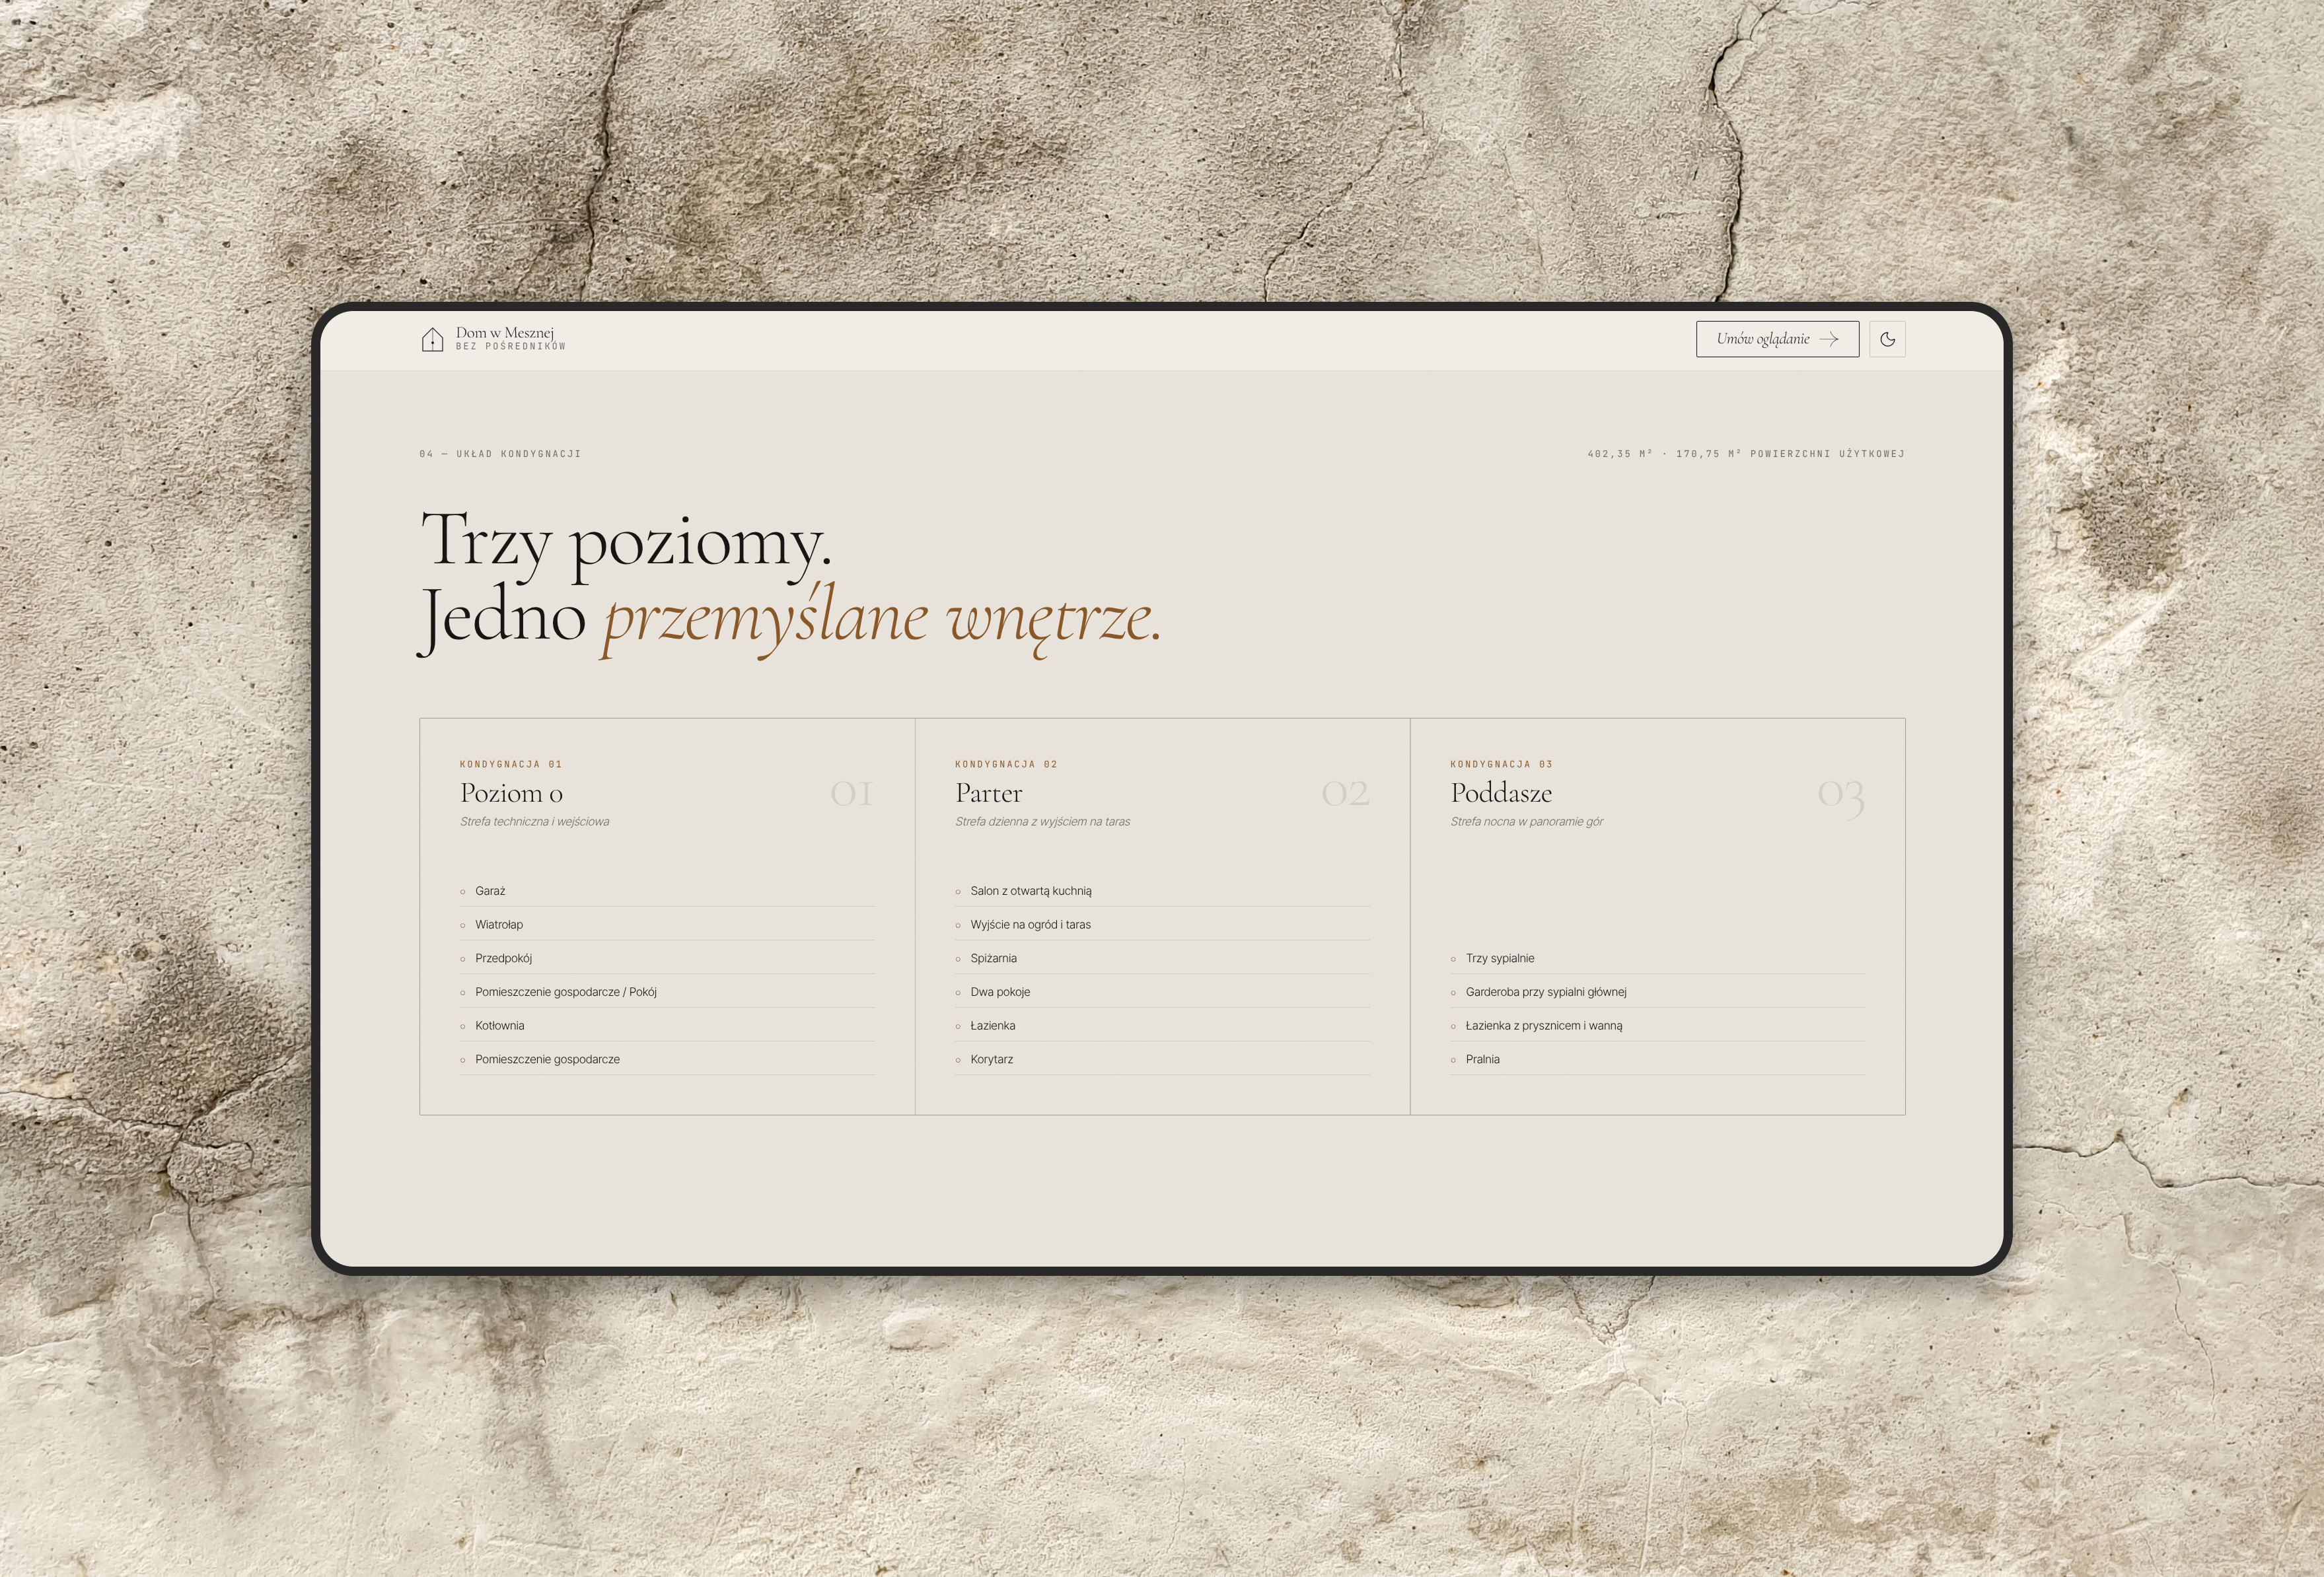This screenshot has width=2324, height=1577.
Task: Click Garderoba przy sypialni głównej row
Action: (x=1657, y=991)
